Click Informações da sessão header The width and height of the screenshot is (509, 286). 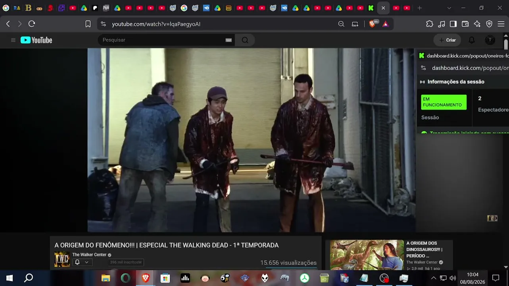coord(456,82)
